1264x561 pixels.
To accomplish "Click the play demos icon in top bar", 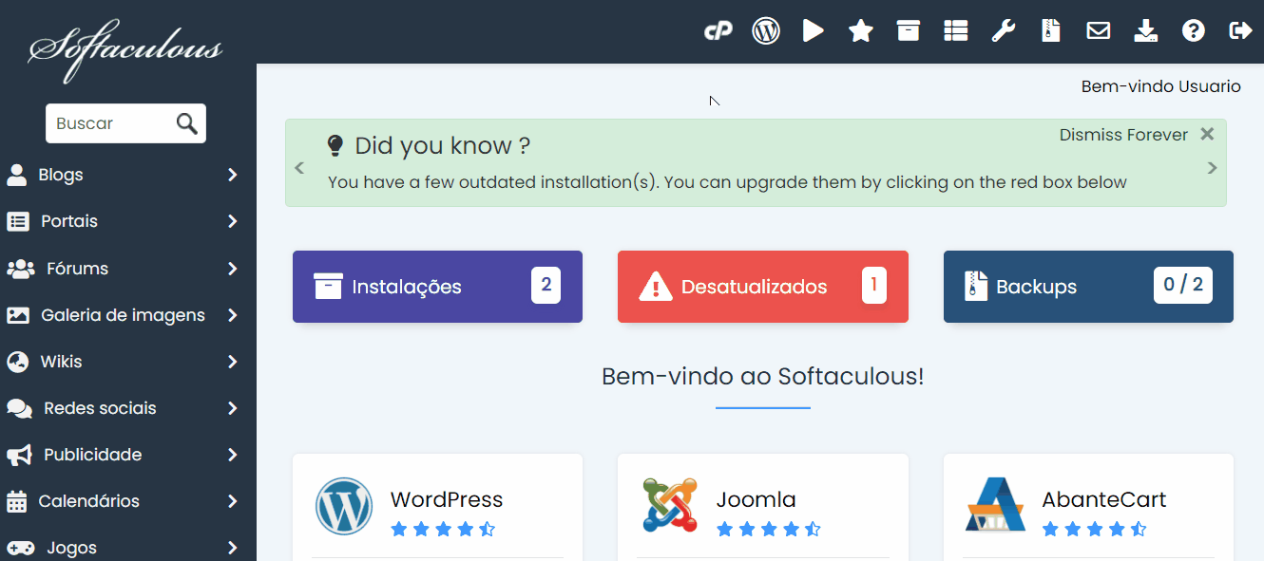I will click(x=814, y=31).
